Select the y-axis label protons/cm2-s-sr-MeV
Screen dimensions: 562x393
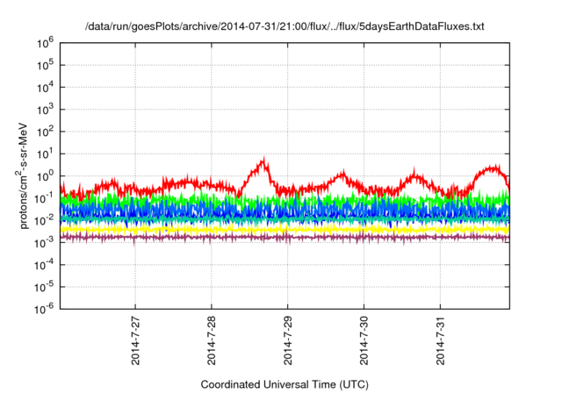click(x=23, y=175)
